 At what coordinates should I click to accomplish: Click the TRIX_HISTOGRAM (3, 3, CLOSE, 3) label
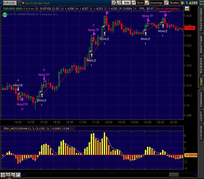26,129
